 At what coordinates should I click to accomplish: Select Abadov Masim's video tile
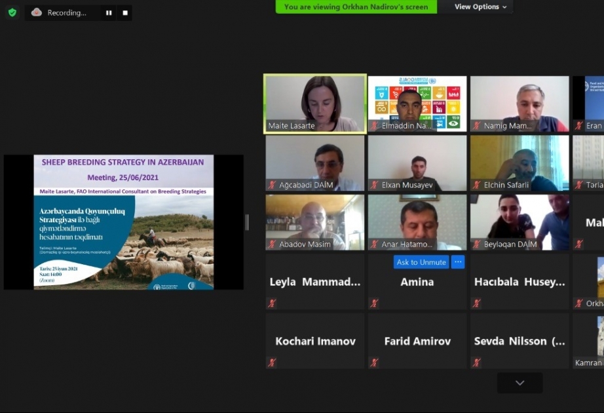315,222
